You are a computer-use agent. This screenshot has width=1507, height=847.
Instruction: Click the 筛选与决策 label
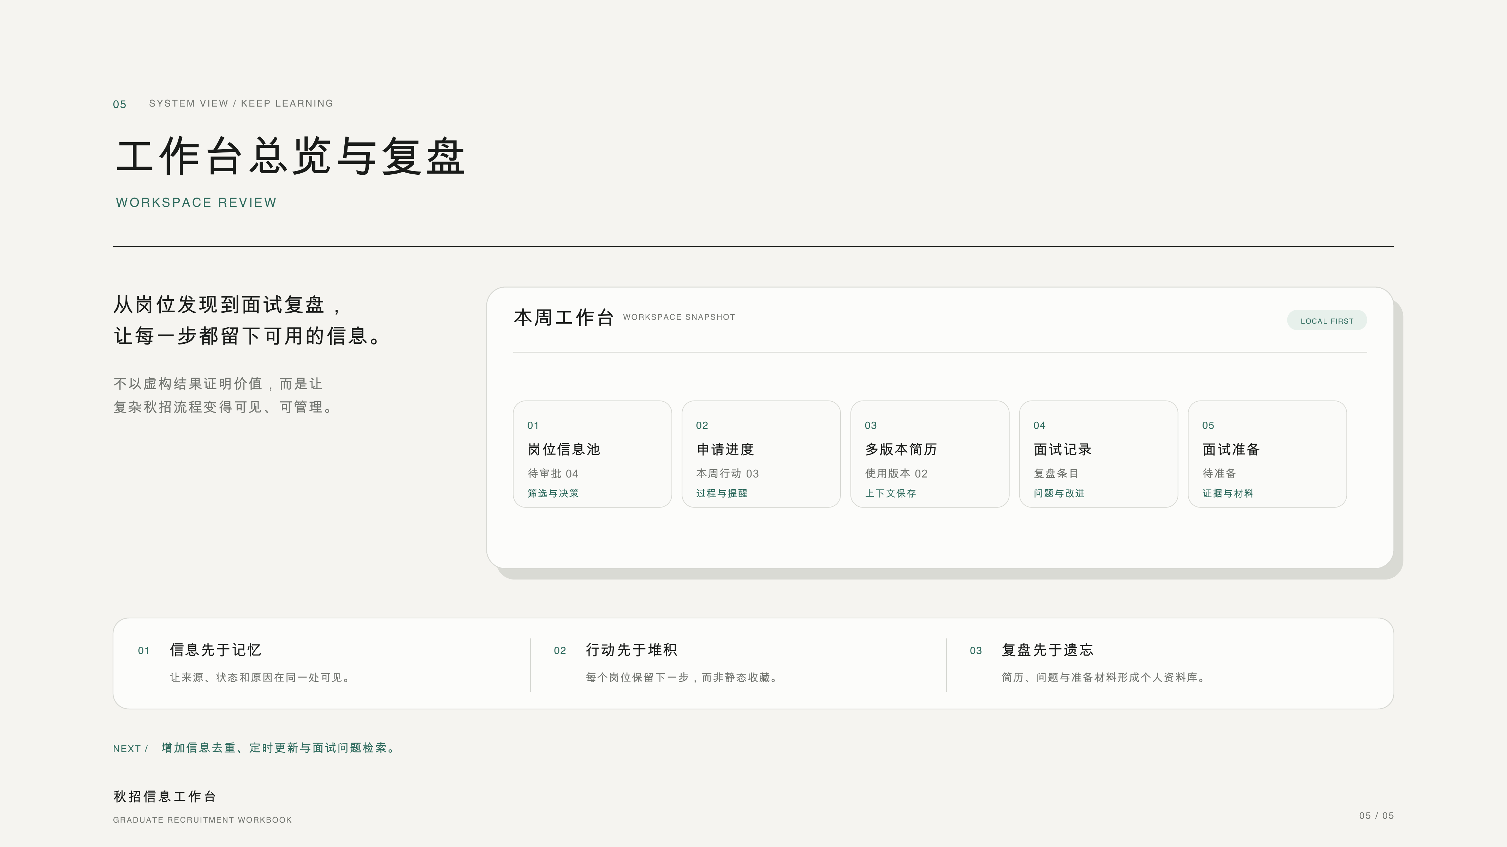click(x=553, y=493)
